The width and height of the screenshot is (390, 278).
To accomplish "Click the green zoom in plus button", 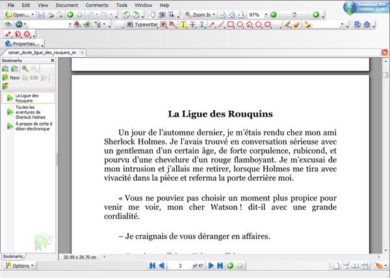I will click(316, 14).
